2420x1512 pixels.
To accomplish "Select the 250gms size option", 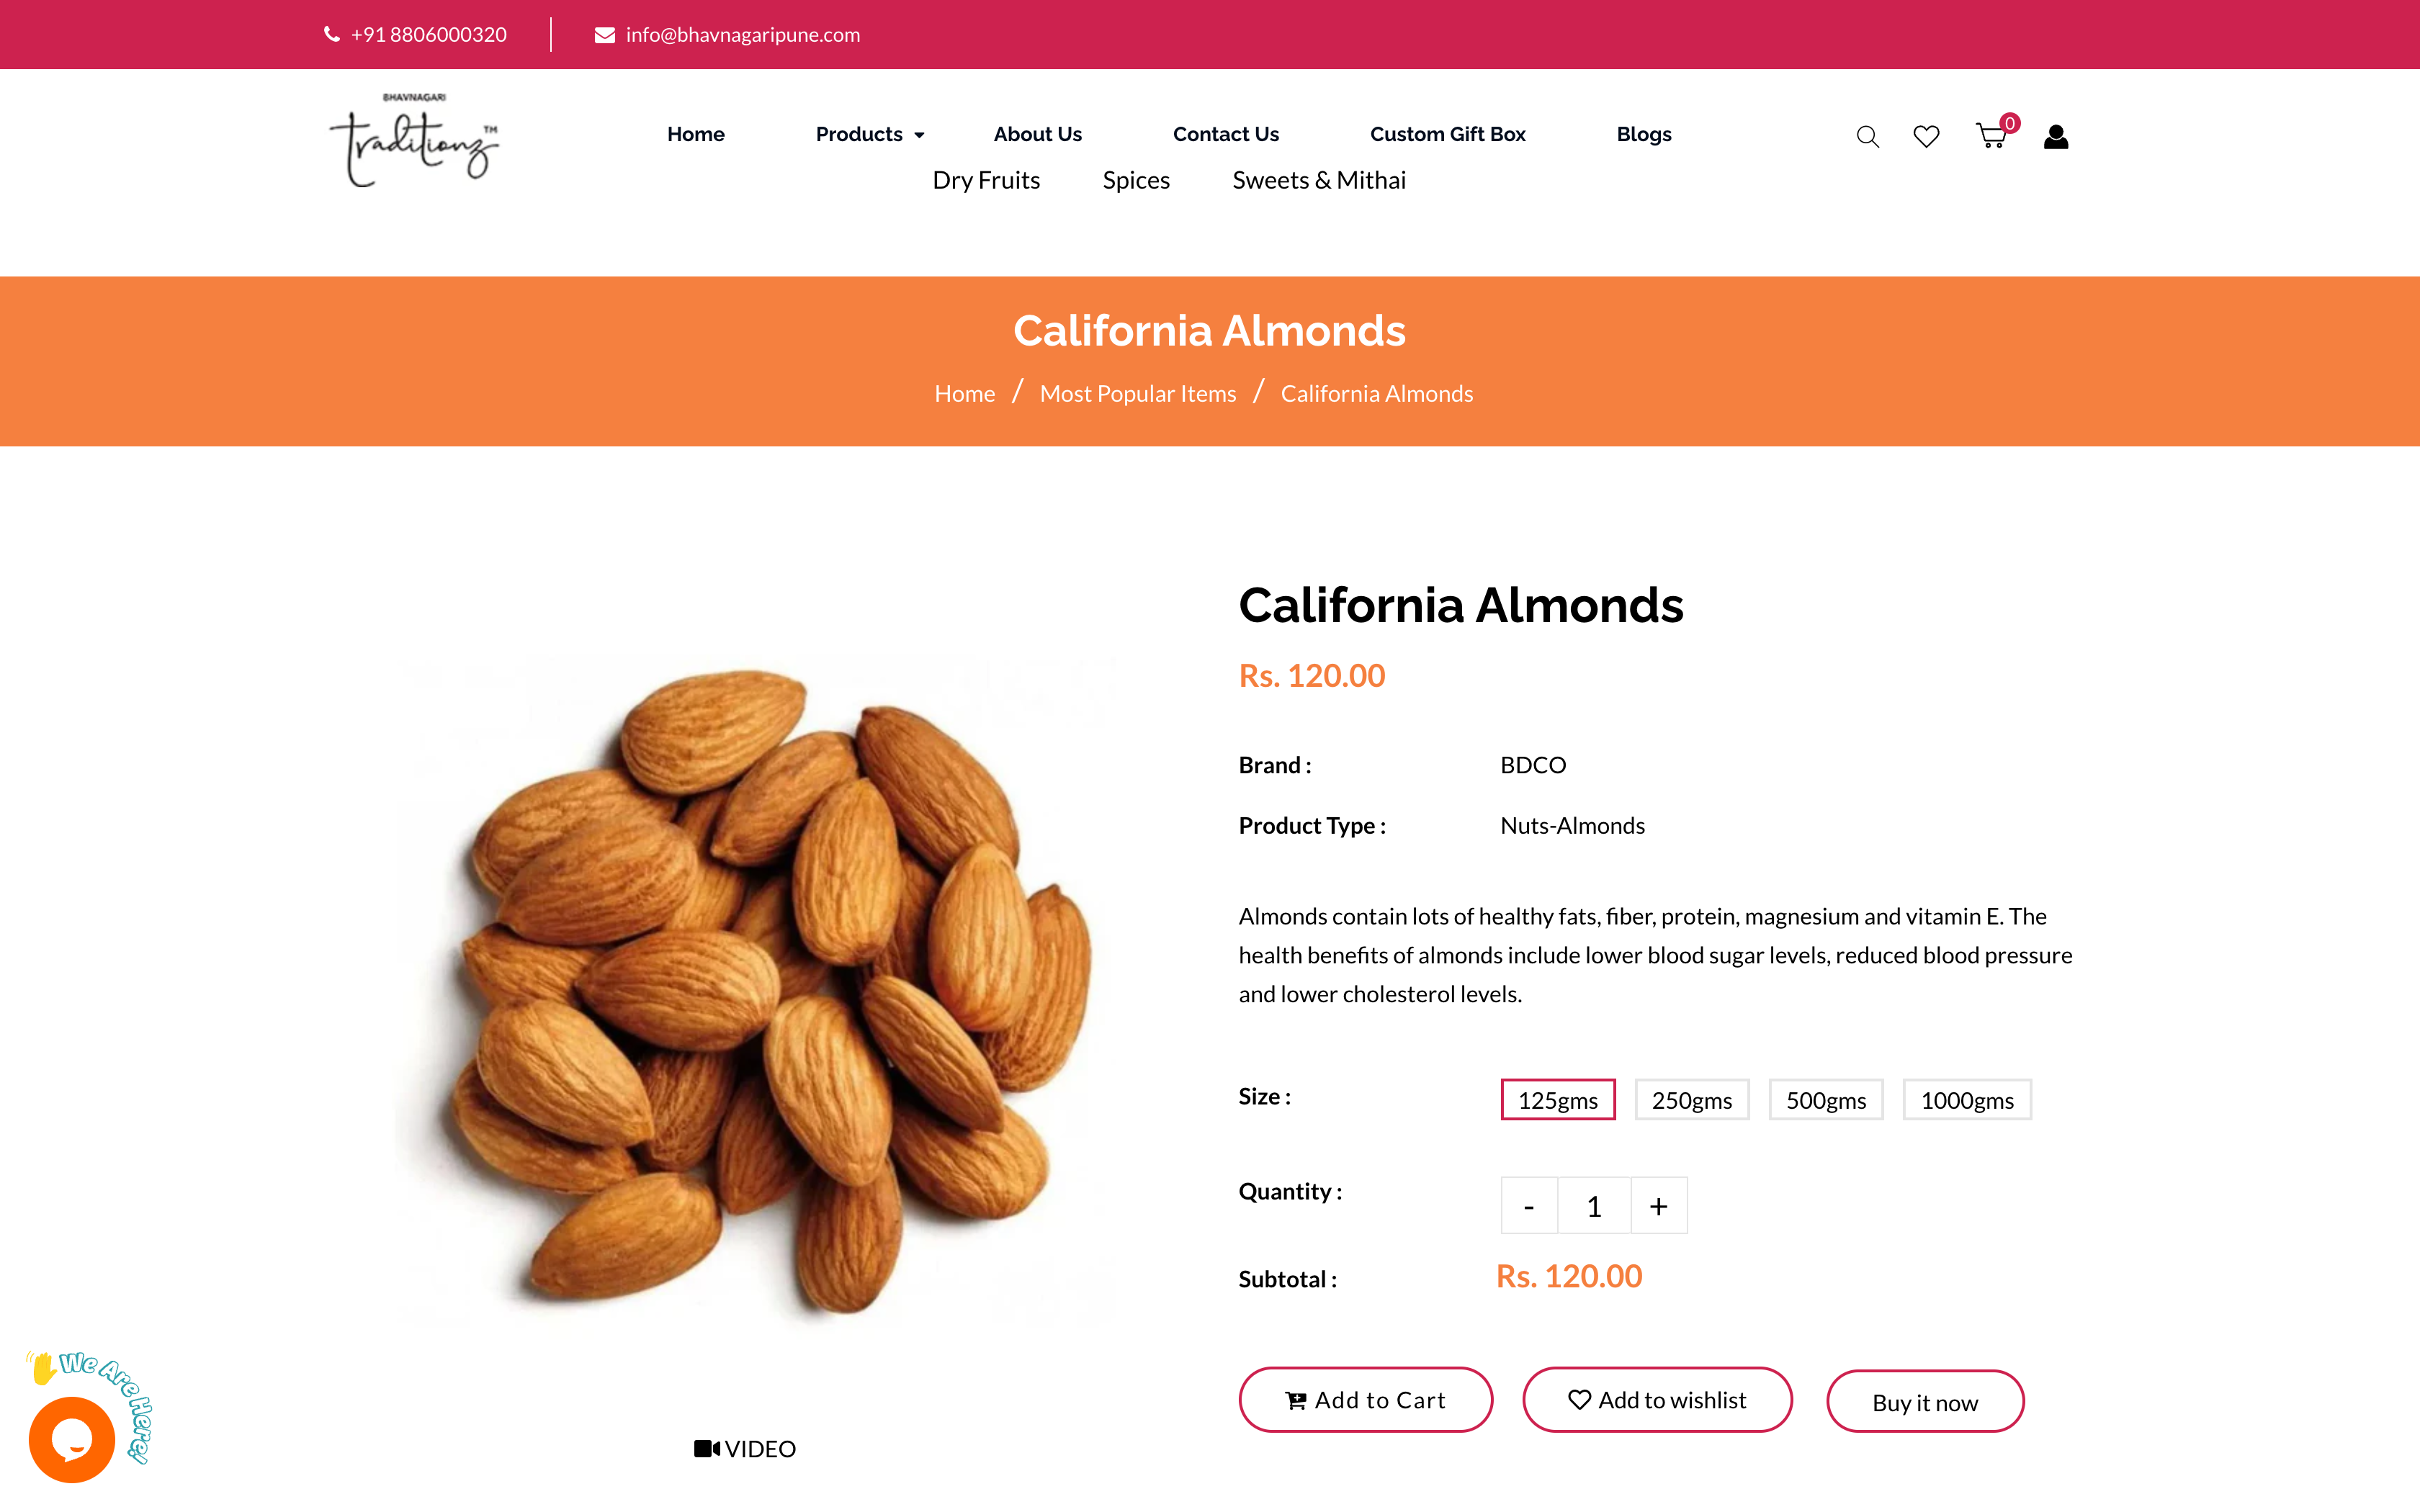I will [1692, 1099].
